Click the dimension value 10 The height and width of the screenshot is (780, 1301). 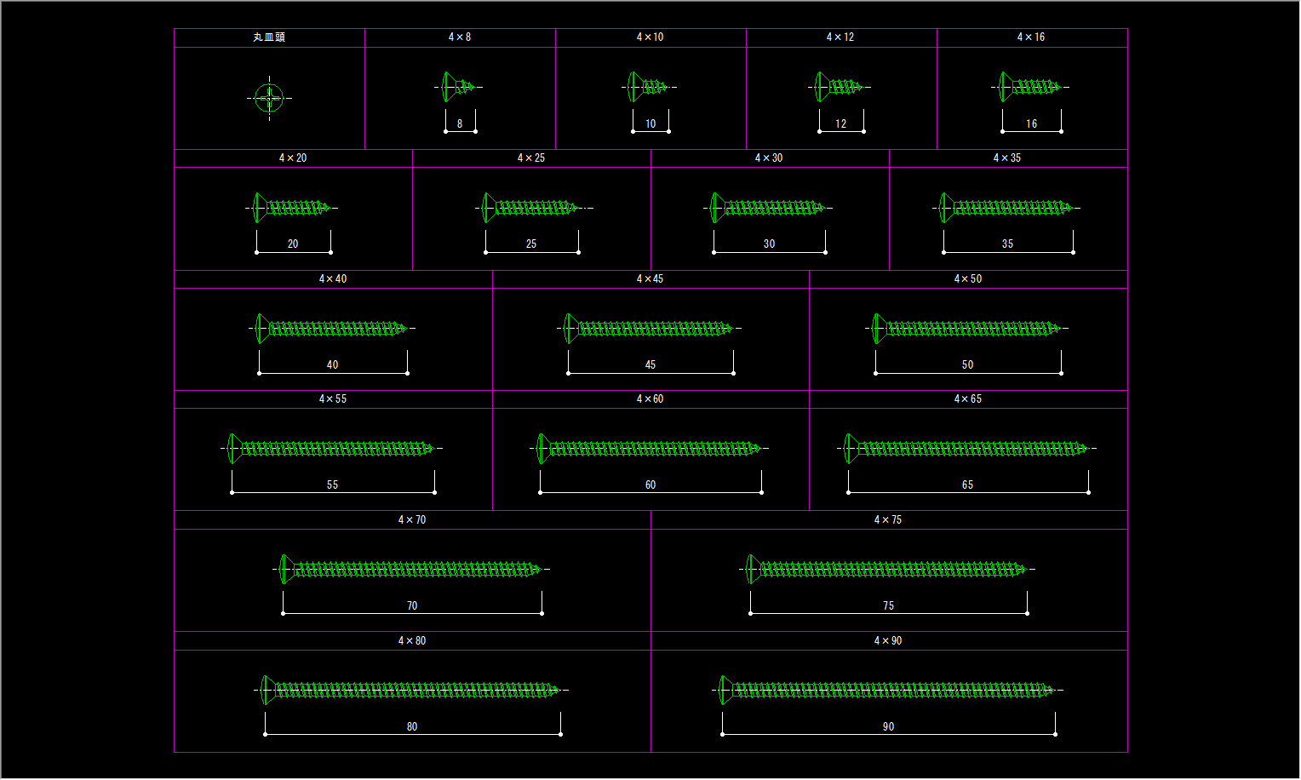click(x=650, y=124)
